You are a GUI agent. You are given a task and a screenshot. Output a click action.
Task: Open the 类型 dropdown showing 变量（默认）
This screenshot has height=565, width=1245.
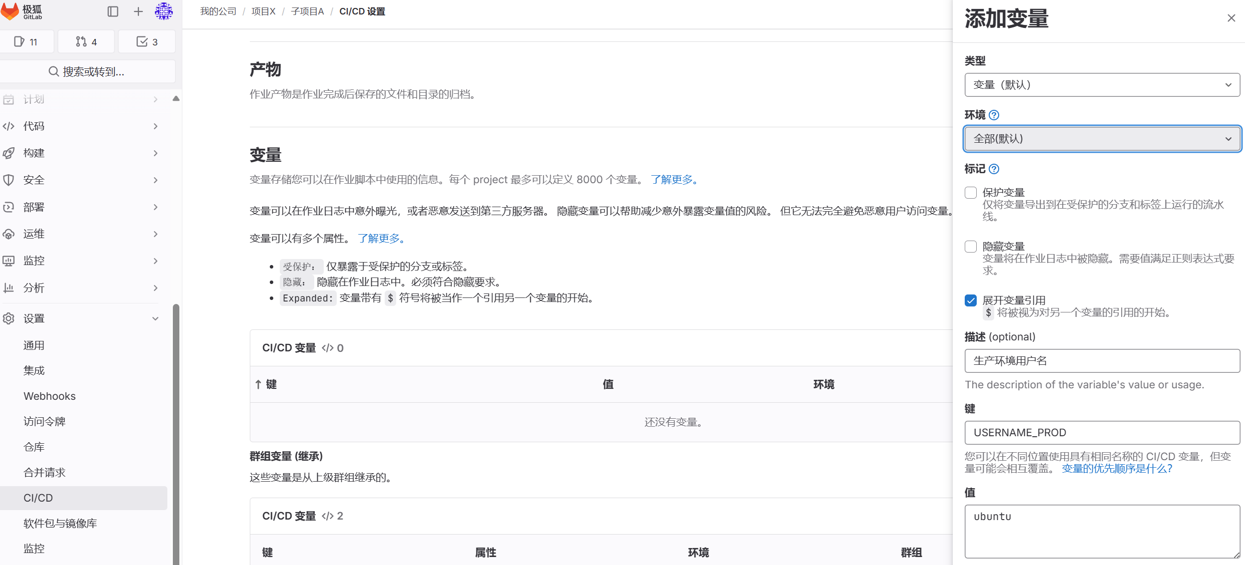pos(1102,85)
